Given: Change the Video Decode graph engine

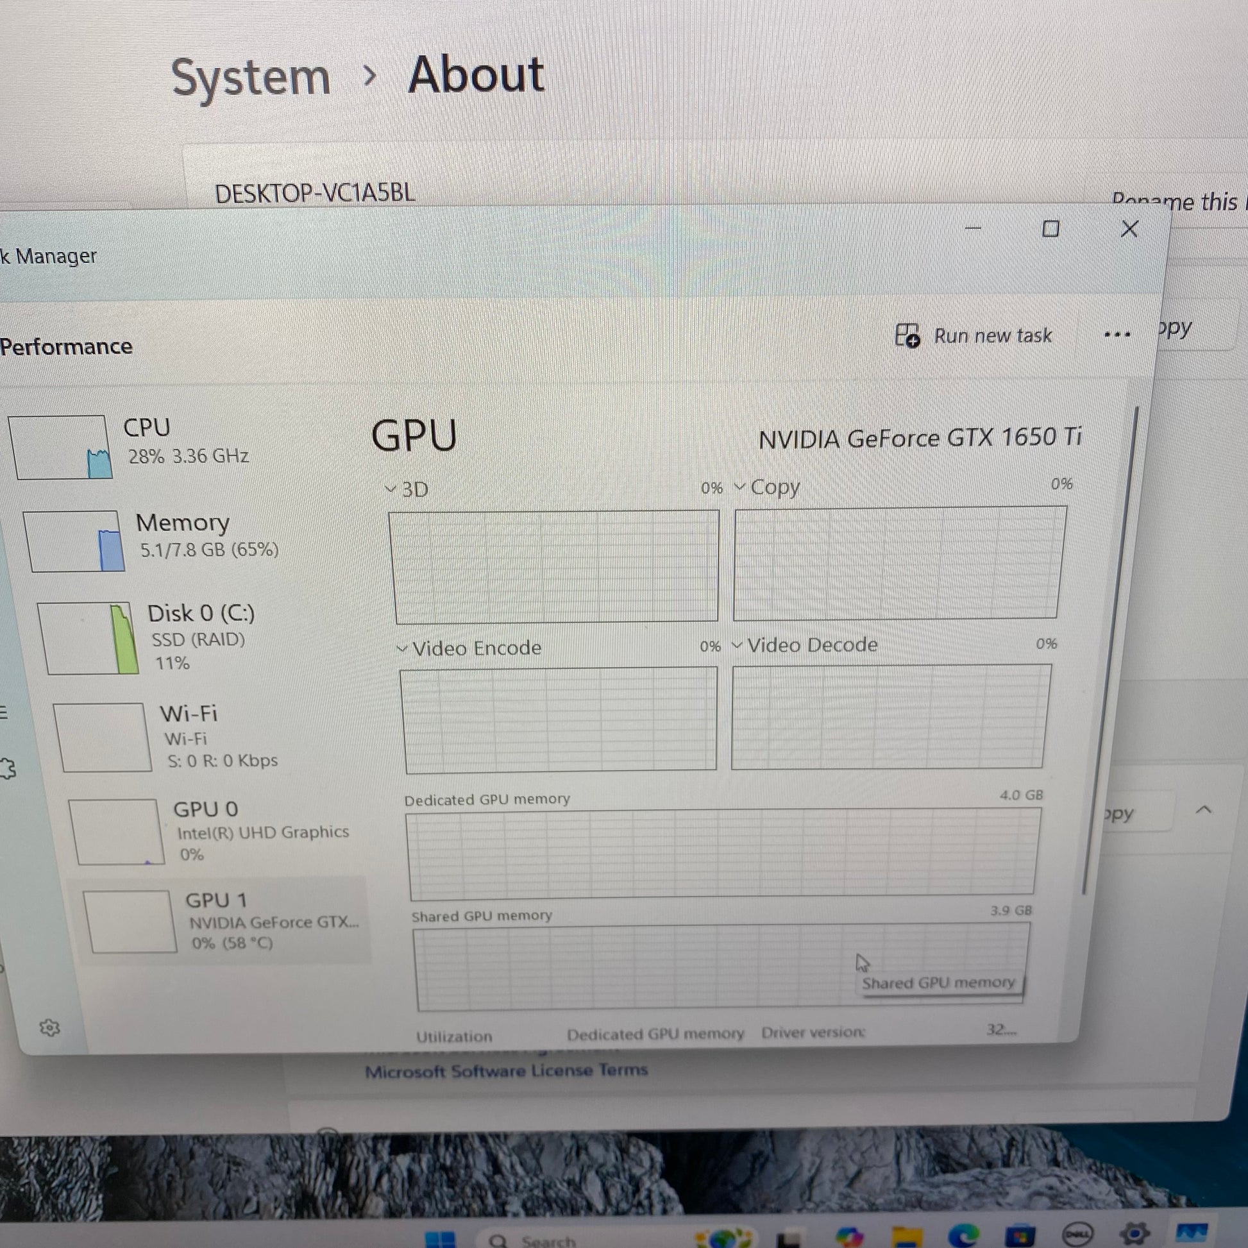Looking at the screenshot, I should pyautogui.click(x=804, y=645).
